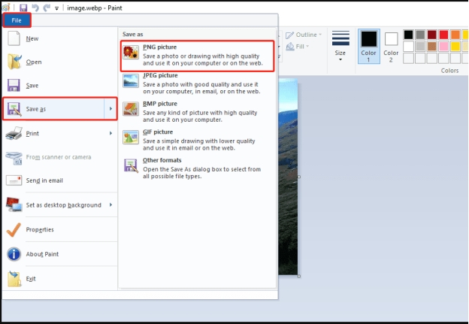Select JPEG picture save option

pyautogui.click(x=197, y=83)
